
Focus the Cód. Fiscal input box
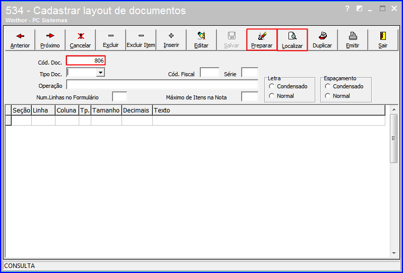click(x=210, y=73)
